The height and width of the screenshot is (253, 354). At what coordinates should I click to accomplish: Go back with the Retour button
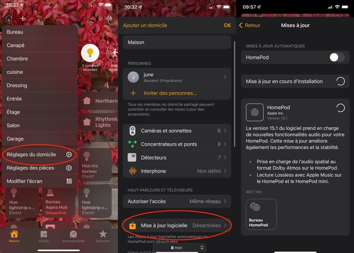tap(250, 25)
